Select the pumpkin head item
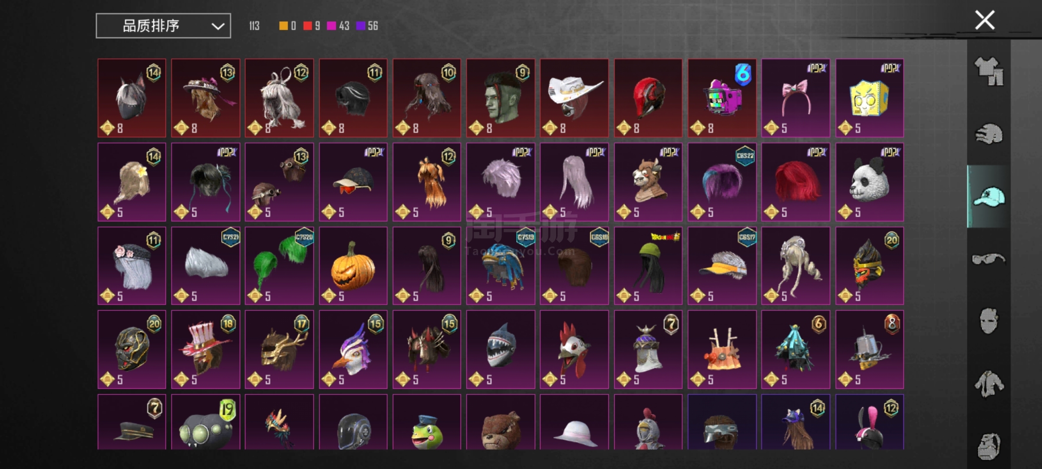This screenshot has width=1042, height=469. pos(353,266)
